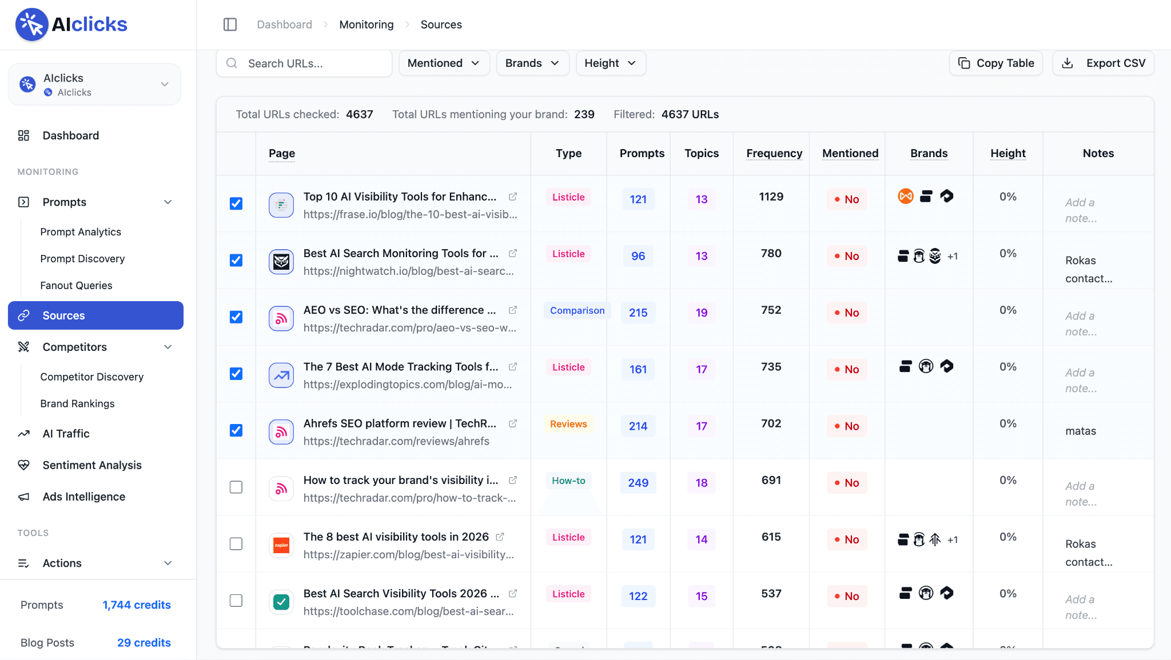Click the Comparison type tag
This screenshot has height=660, width=1171.
577,310
